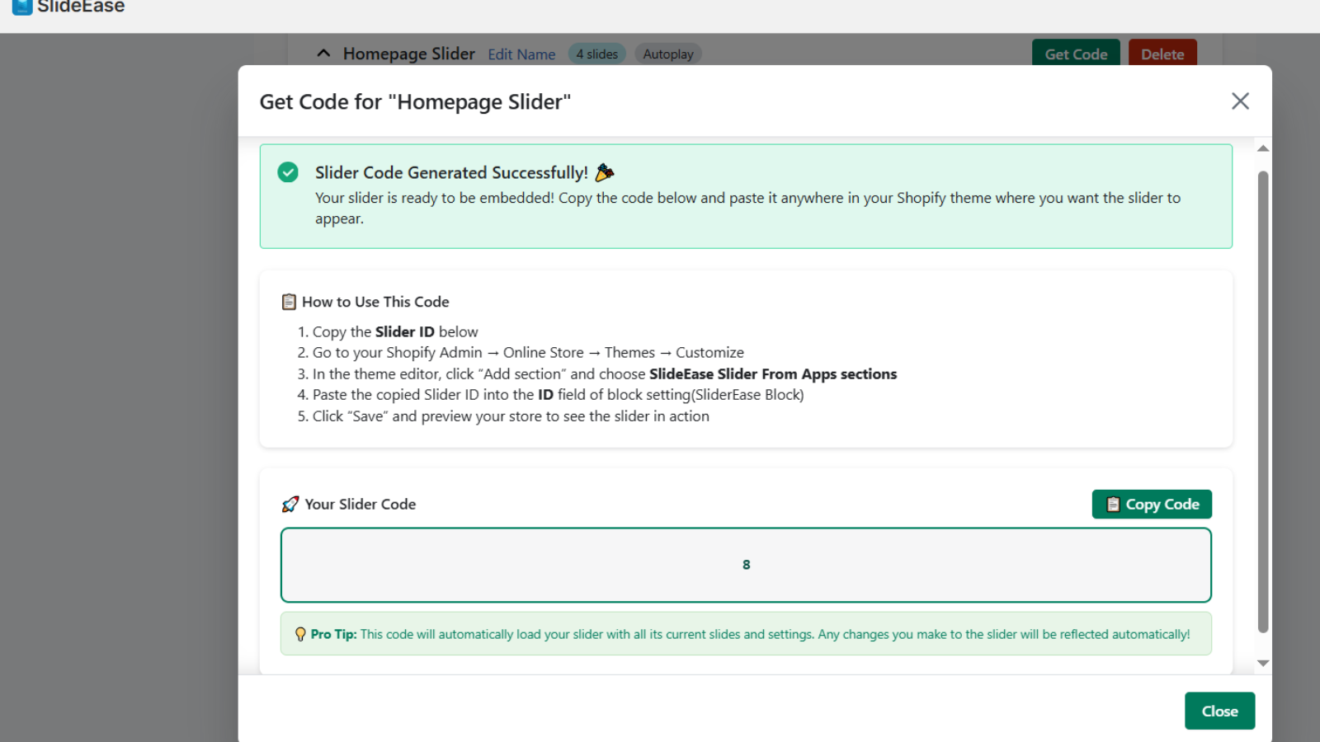Image resolution: width=1320 pixels, height=742 pixels.
Task: Click the lightbulb Pro Tip icon
Action: pos(300,634)
